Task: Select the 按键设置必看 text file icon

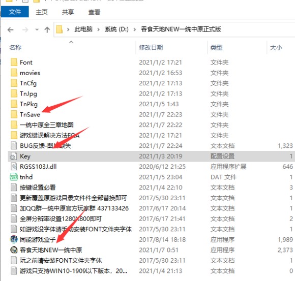Action: [x=14, y=188]
